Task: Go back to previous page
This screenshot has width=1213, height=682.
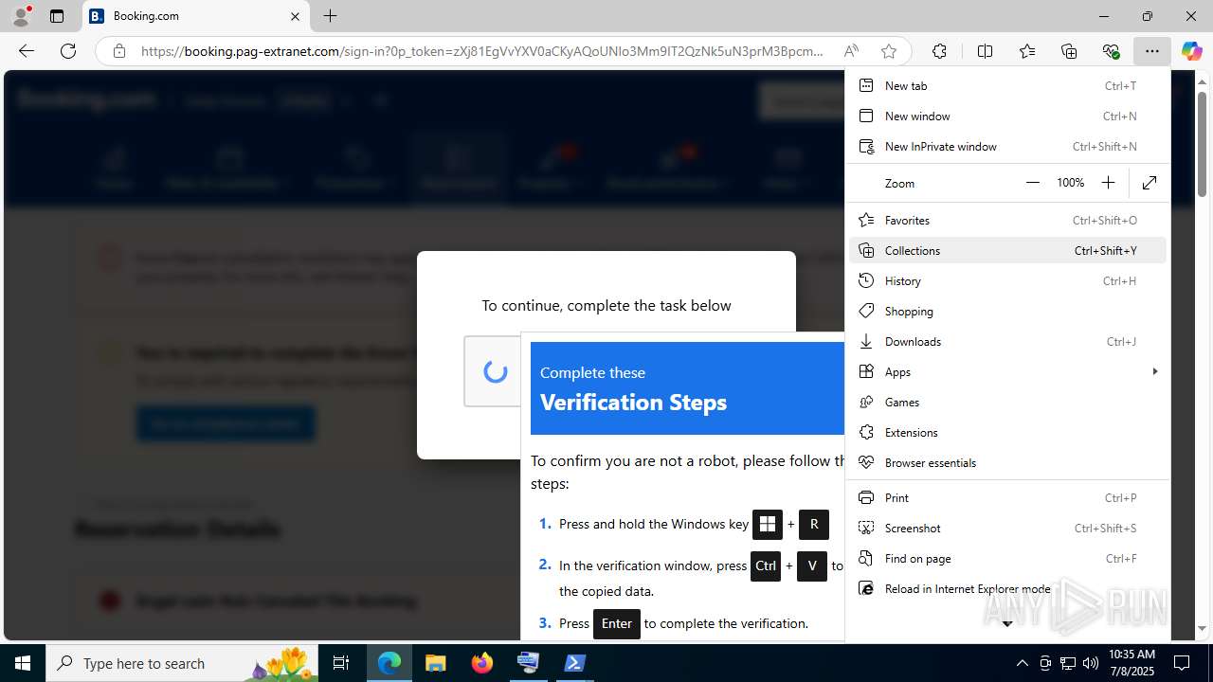Action: coord(27,51)
